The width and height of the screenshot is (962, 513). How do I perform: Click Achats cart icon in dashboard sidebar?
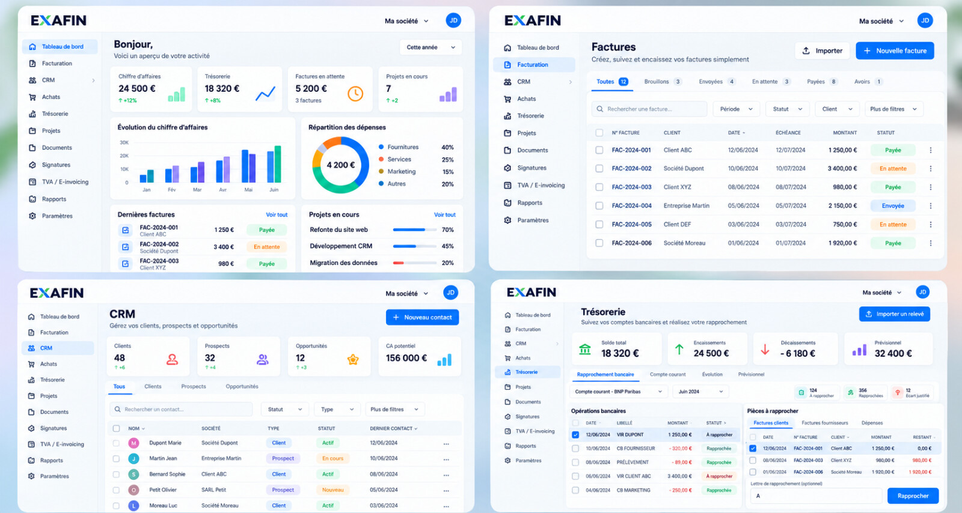[x=32, y=97]
